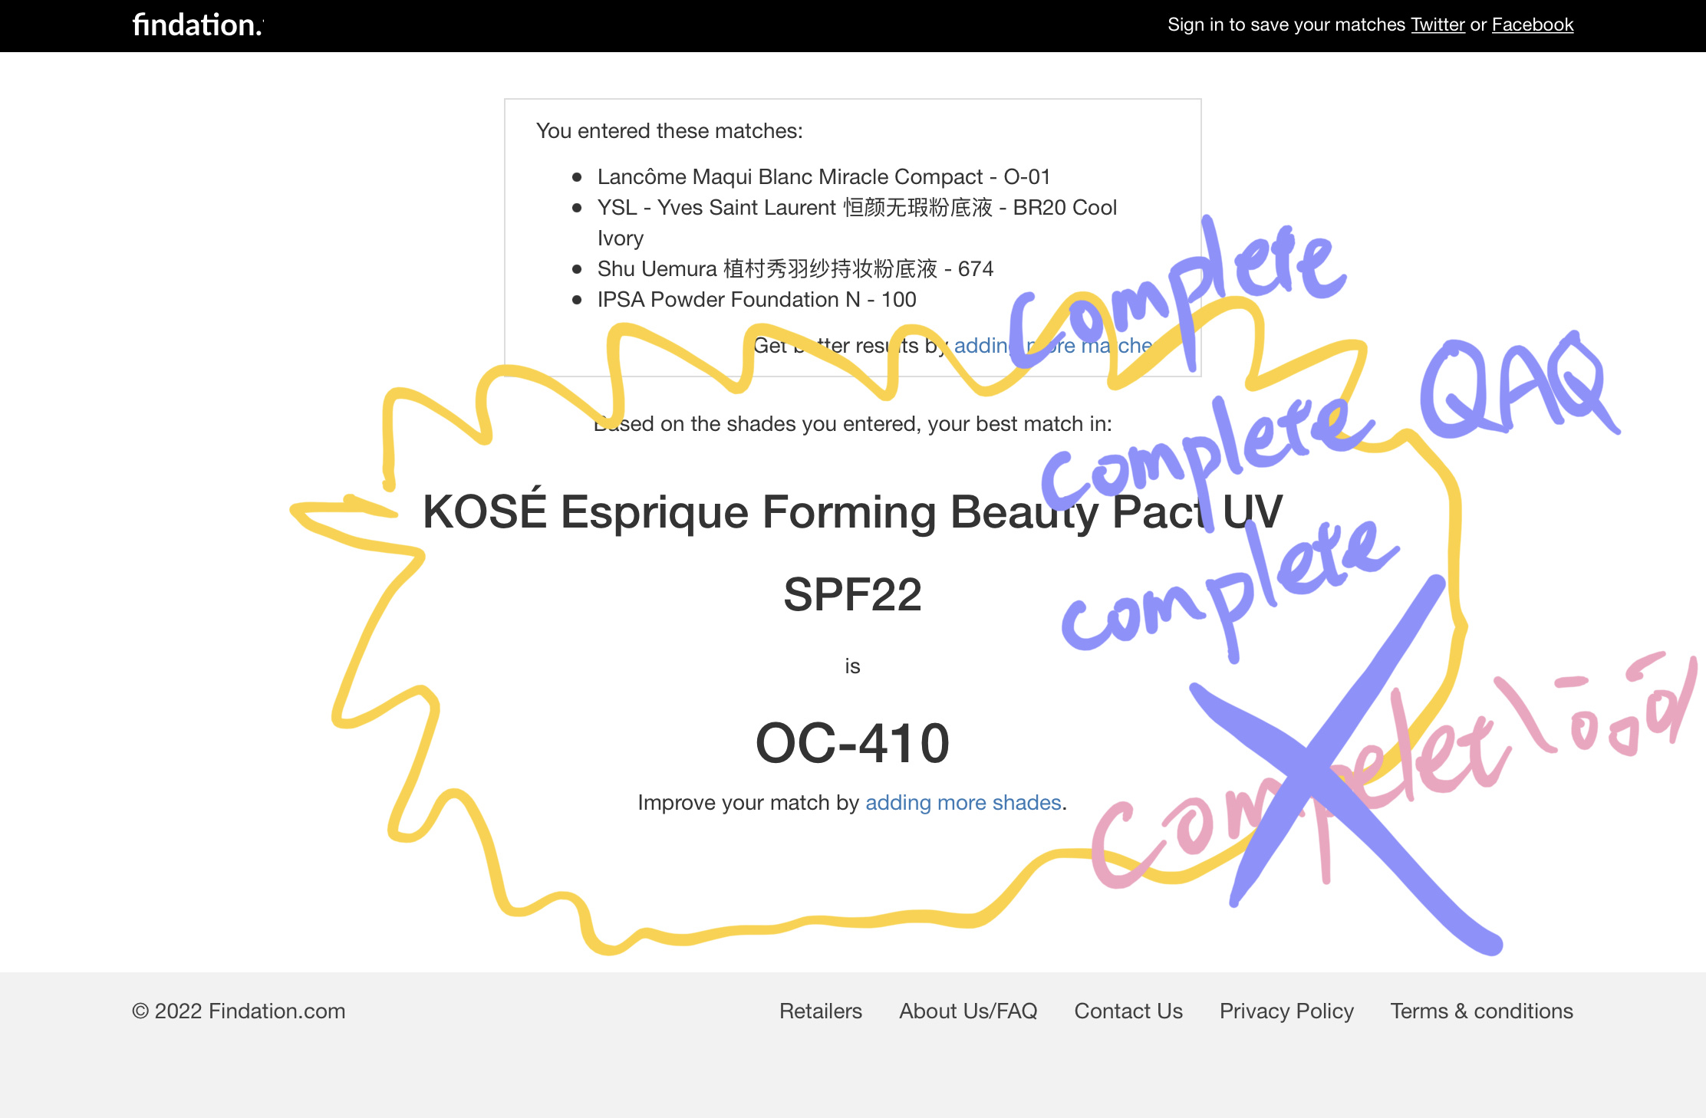Open the Terms & conditions footer link
Image resolution: width=1706 pixels, height=1118 pixels.
tap(1481, 1011)
